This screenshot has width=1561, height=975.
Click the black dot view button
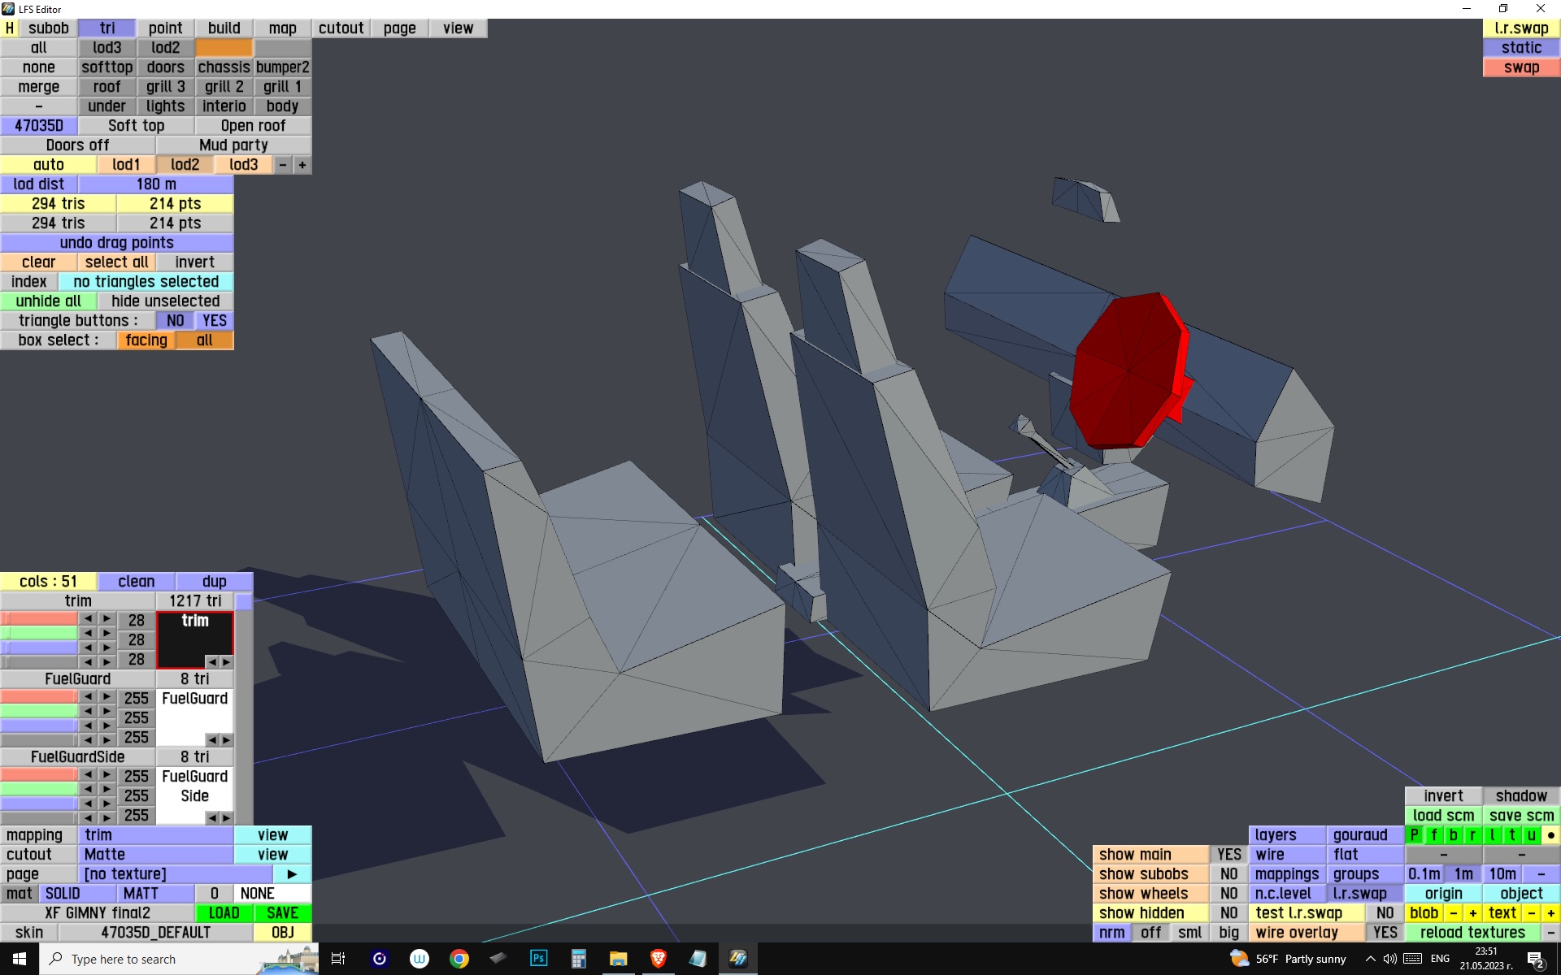(1550, 835)
